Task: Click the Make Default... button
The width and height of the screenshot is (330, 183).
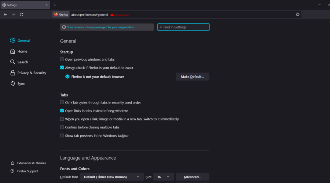Action: pos(192,77)
